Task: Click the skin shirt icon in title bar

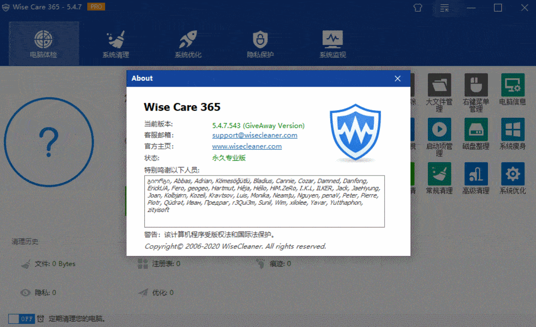Action: [417, 8]
